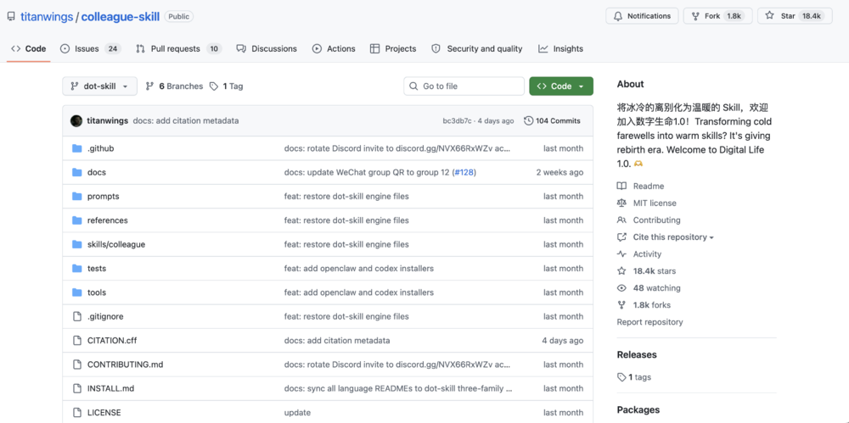Click 'docs: add citation metadata' in commit header
849x423 pixels.
186,120
